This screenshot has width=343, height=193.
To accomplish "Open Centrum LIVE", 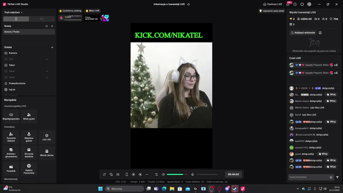I will [273, 4].
